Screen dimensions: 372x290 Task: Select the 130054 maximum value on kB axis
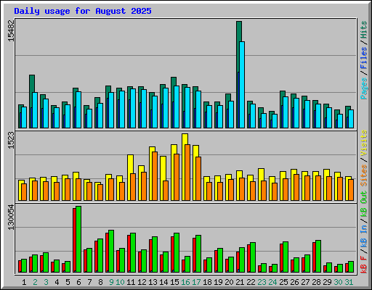11,217
